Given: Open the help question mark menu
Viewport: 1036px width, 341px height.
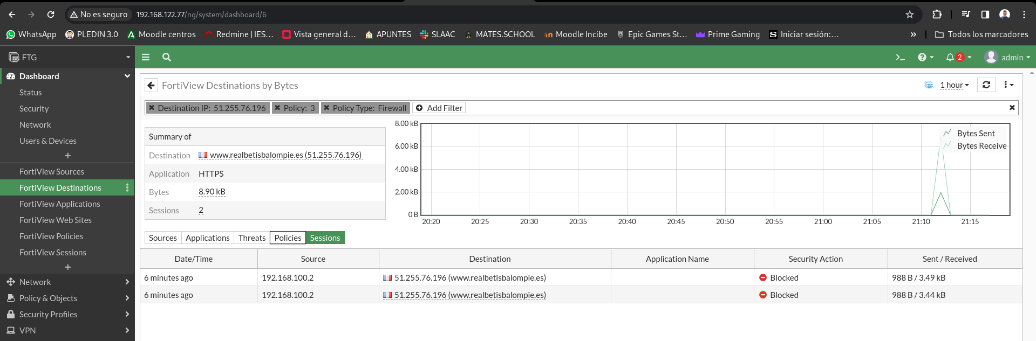Looking at the screenshot, I should [x=922, y=57].
